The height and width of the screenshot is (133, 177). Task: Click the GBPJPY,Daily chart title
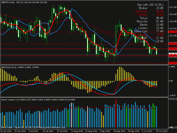click(8, 2)
